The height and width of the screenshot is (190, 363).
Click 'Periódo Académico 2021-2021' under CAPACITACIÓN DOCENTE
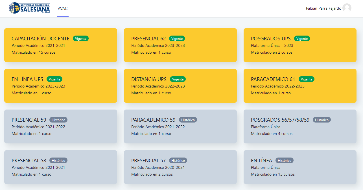click(38, 45)
